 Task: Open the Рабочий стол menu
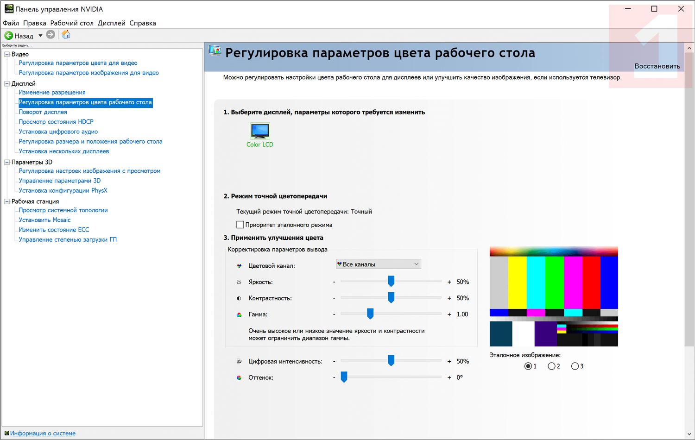[x=72, y=23]
